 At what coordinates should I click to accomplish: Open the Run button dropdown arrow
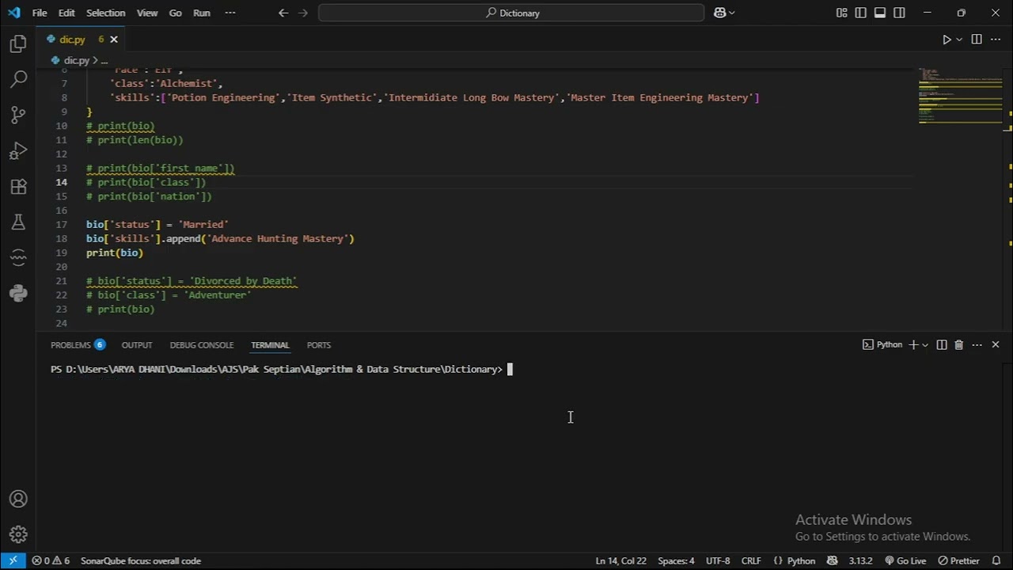coord(959,40)
